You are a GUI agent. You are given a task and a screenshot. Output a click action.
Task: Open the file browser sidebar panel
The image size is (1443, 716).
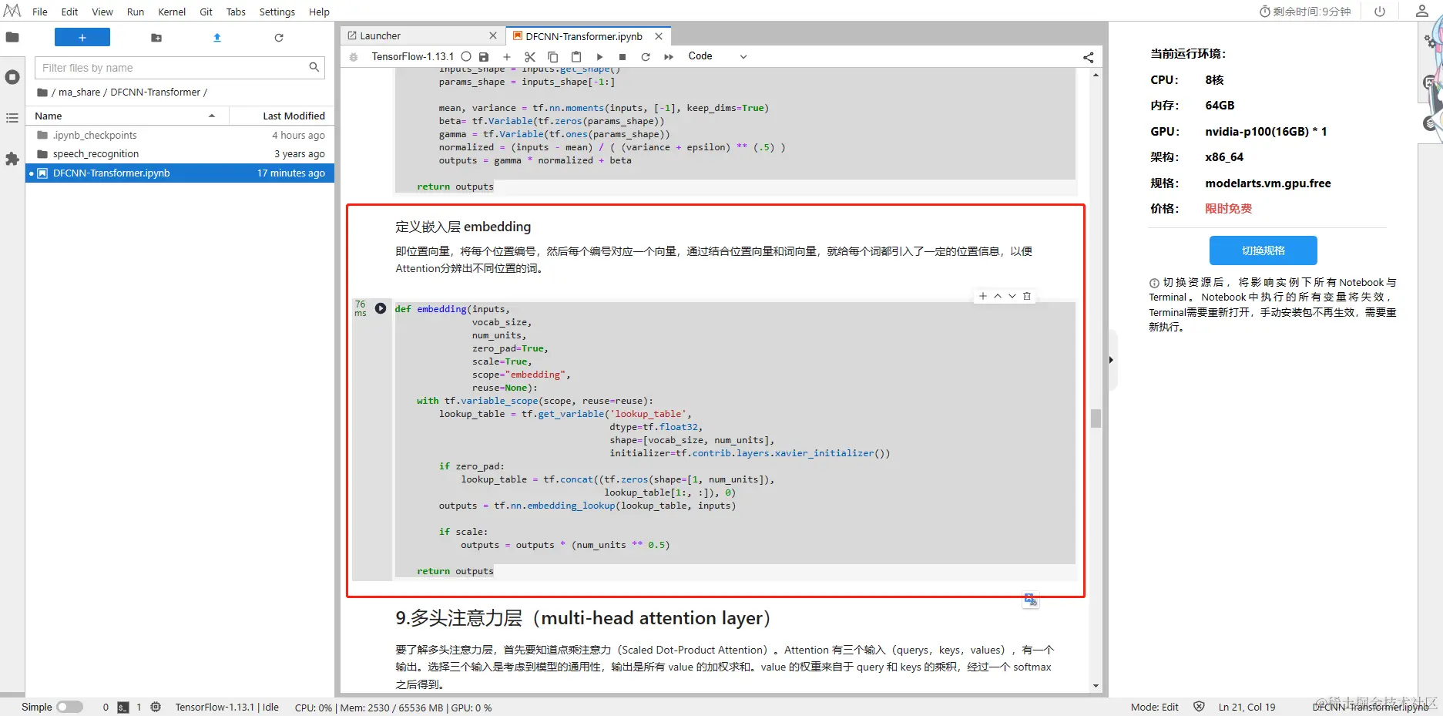click(12, 37)
